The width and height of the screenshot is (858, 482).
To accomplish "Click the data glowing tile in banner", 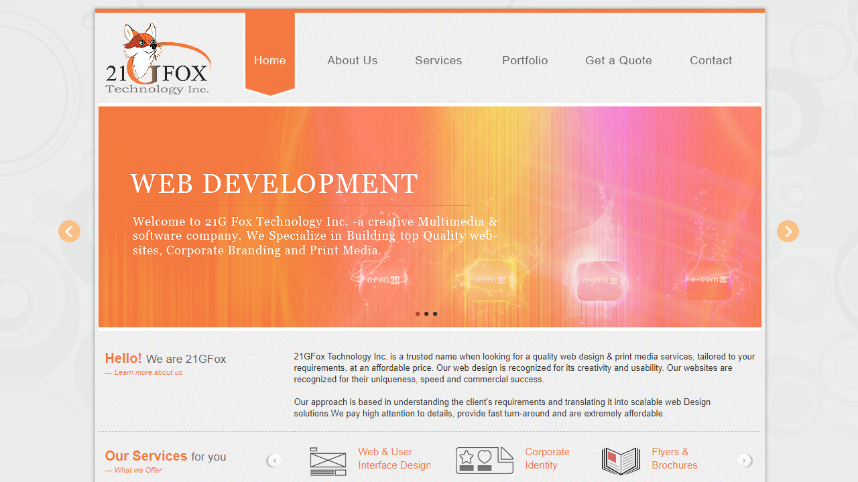I will [x=490, y=280].
